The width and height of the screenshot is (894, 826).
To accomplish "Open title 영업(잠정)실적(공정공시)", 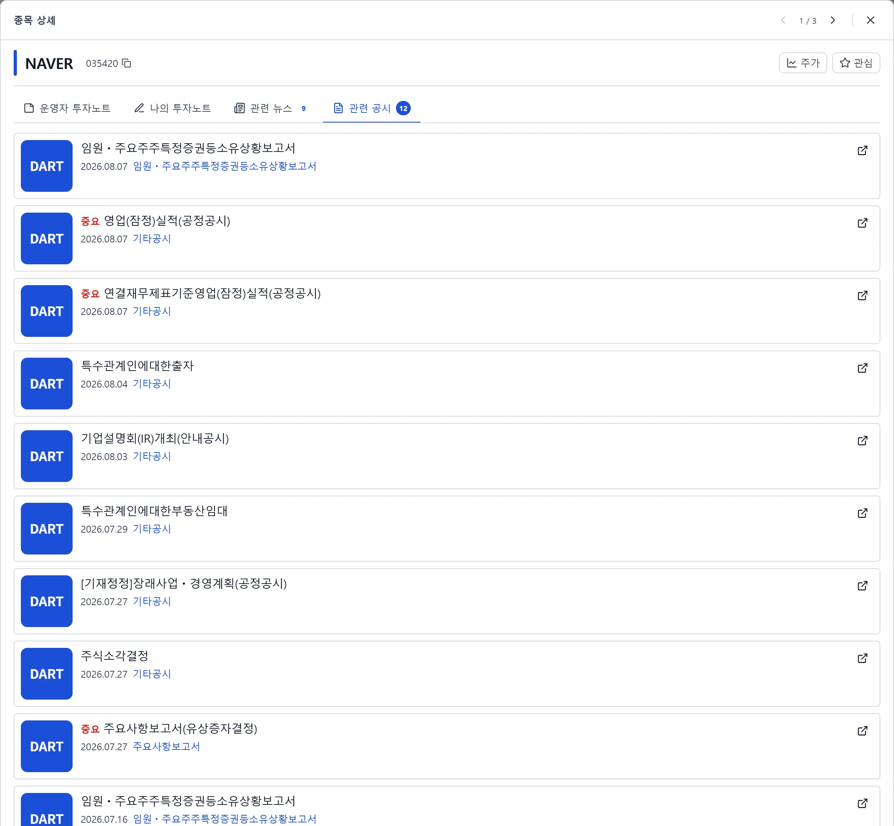I will [167, 221].
